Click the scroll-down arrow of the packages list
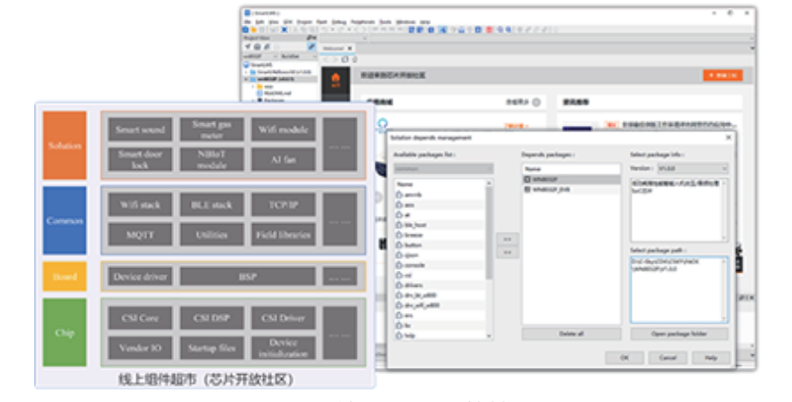This screenshot has width=792, height=402. coord(488,336)
